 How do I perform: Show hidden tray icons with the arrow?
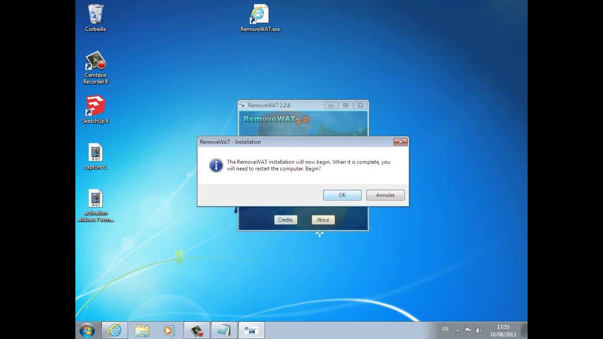(457, 330)
